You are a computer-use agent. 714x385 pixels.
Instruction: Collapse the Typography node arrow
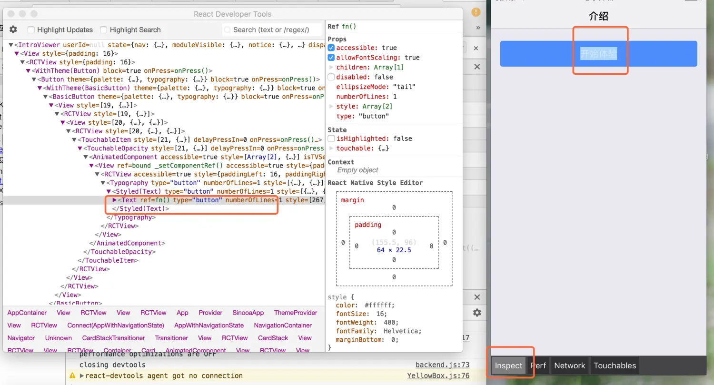point(102,183)
